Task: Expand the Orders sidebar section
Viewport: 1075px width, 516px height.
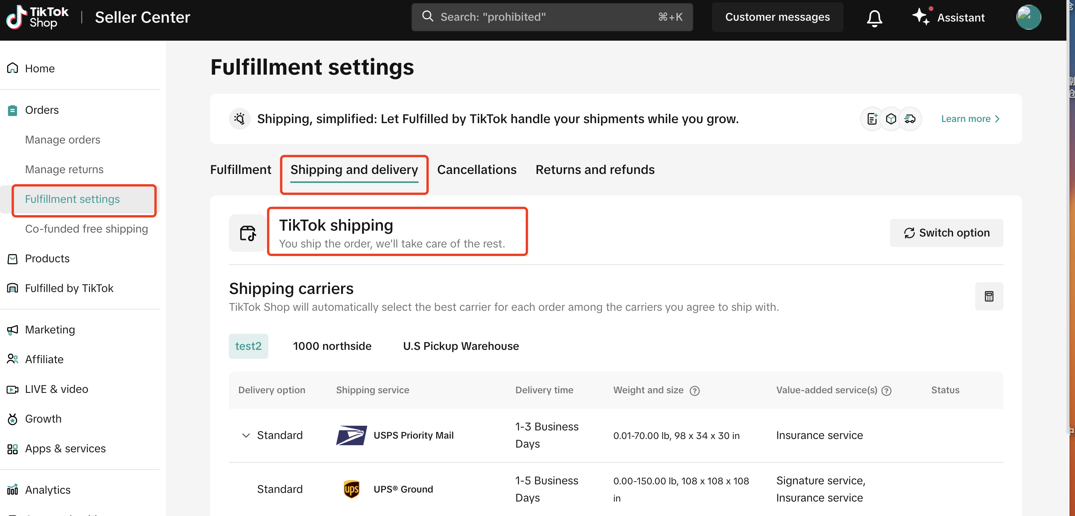Action: click(42, 110)
